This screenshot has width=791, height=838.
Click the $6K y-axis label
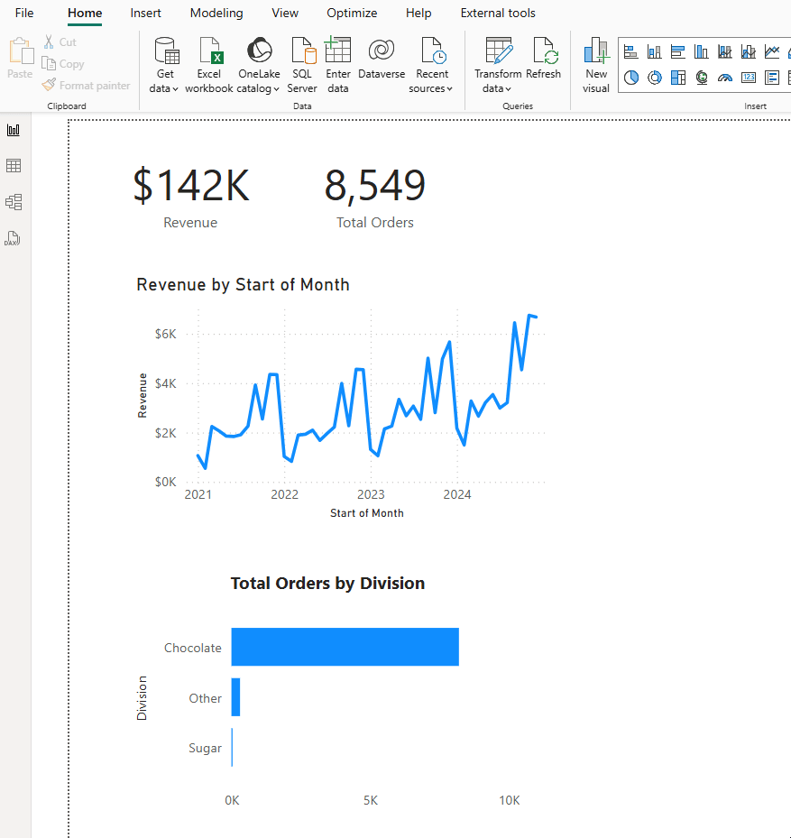tap(165, 334)
